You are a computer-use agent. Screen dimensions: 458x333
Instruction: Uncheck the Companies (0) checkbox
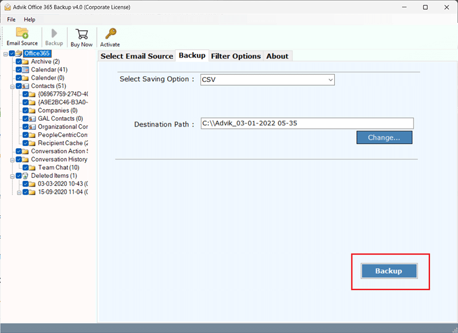click(25, 110)
